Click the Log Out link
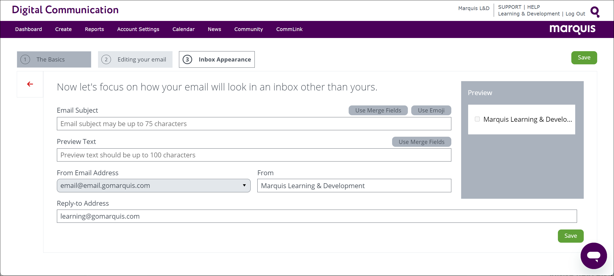The width and height of the screenshot is (614, 276). [575, 14]
